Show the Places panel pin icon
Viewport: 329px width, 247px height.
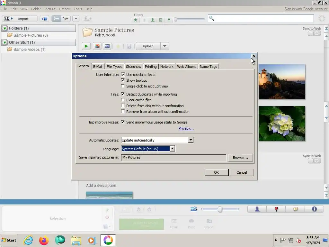[x=276, y=209]
